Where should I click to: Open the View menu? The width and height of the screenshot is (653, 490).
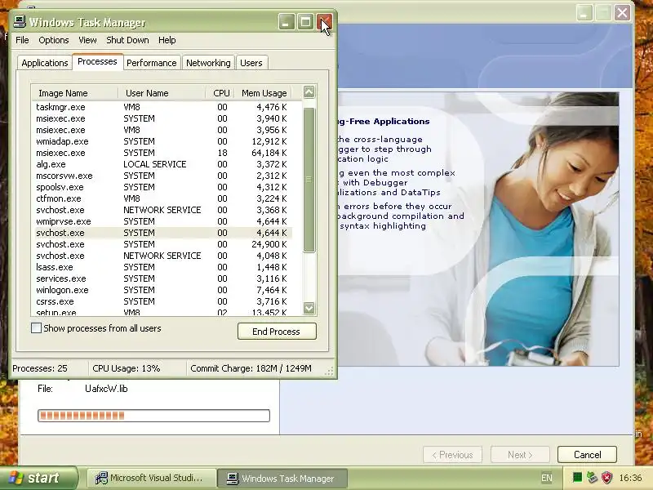[x=87, y=40]
